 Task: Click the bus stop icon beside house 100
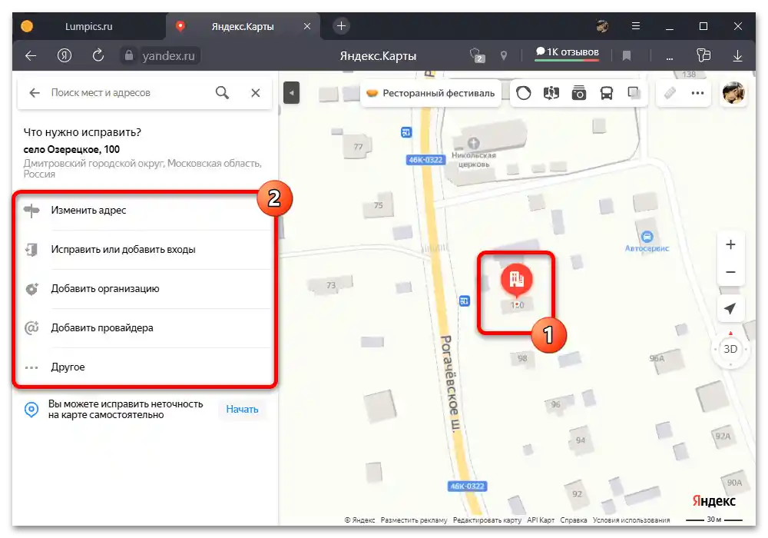click(465, 301)
